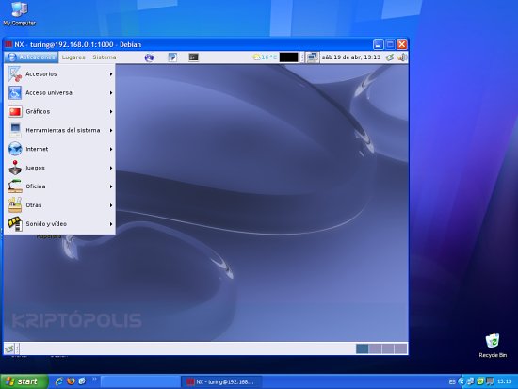Select the Acceso universal wheelchair icon
The height and width of the screenshot is (389, 518).
(15, 93)
